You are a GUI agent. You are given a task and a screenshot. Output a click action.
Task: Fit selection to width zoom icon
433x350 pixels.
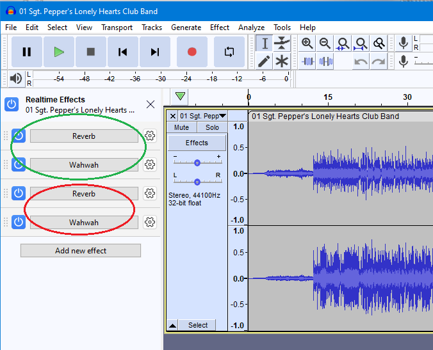343,44
